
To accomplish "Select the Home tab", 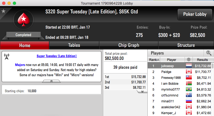I will (25, 45).
